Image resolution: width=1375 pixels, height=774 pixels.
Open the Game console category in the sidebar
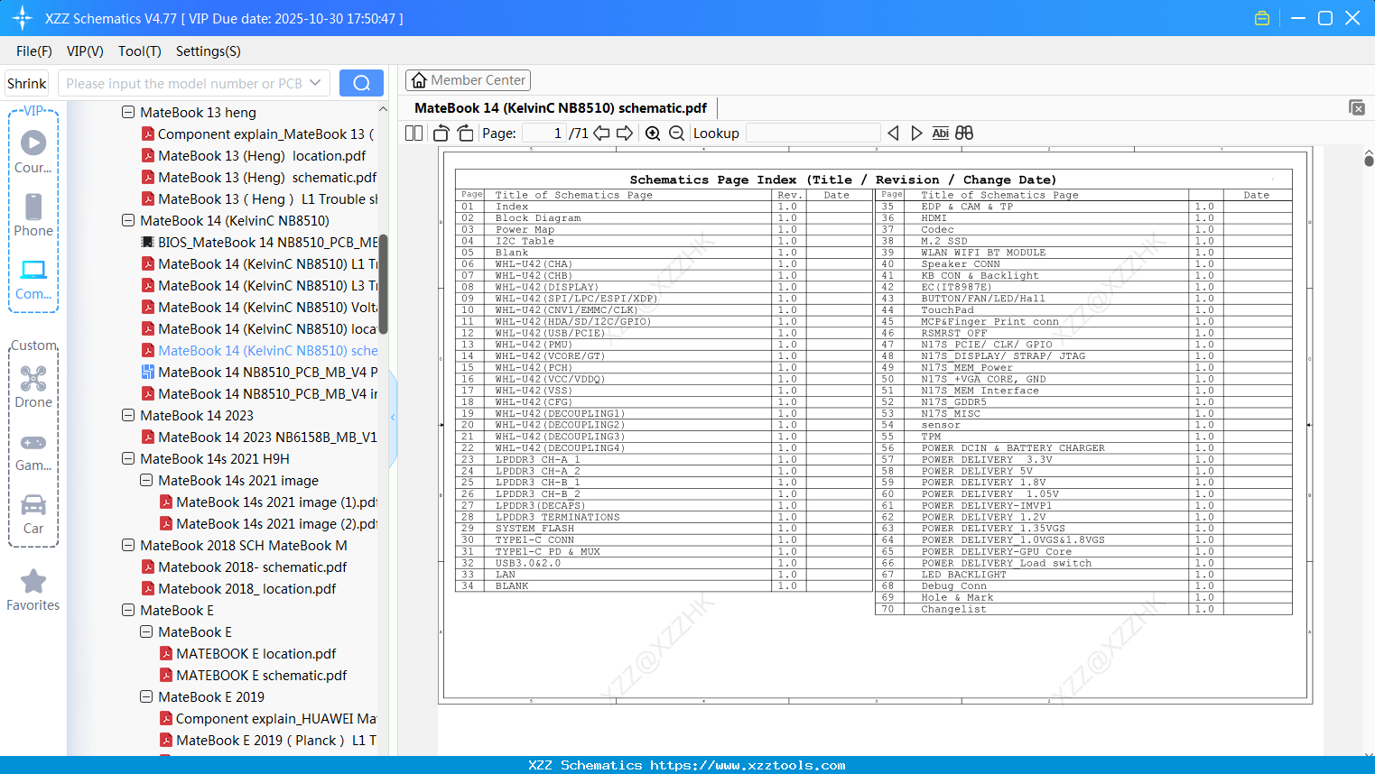[x=33, y=451]
